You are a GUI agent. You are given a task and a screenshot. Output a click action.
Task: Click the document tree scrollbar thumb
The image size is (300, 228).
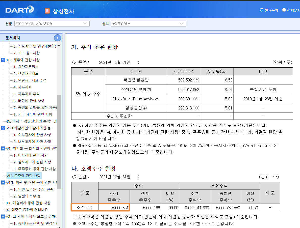(x=59, y=142)
